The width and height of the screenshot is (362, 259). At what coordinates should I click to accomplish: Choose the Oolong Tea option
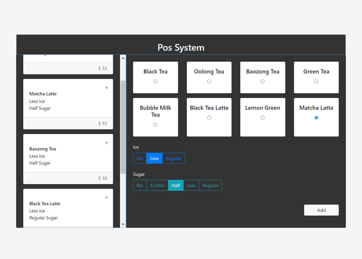[x=209, y=82]
